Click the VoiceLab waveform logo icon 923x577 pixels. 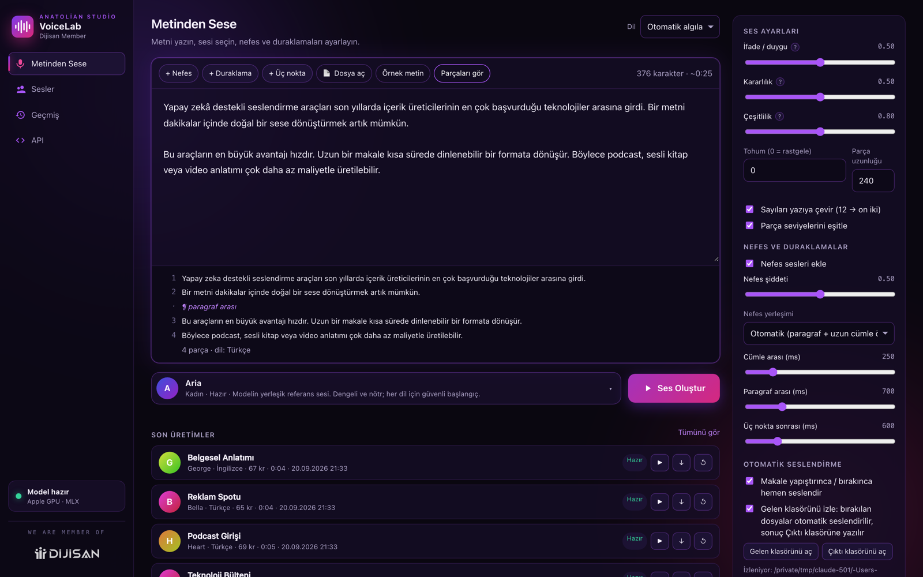[22, 27]
